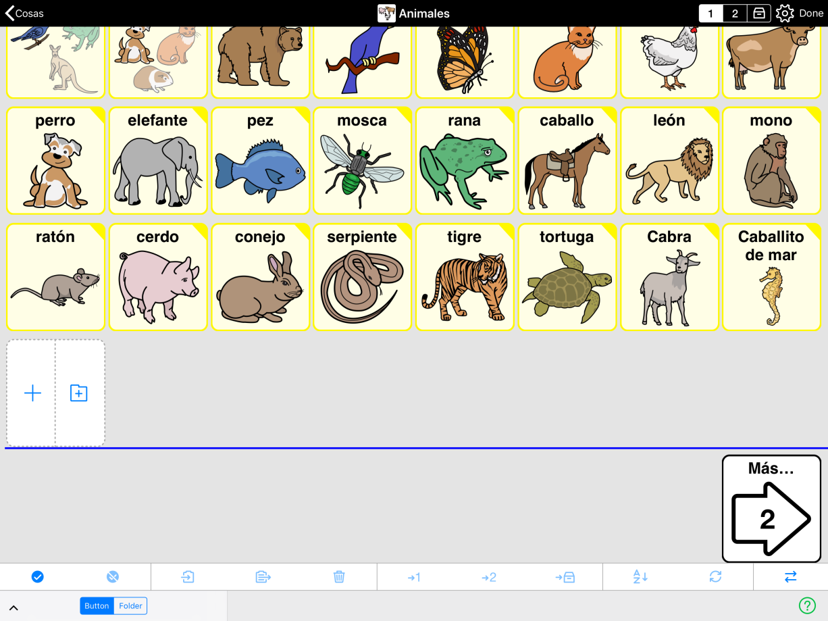828x621 pixels.
Task: Move selection to page 2 arrow icon
Action: 489,576
